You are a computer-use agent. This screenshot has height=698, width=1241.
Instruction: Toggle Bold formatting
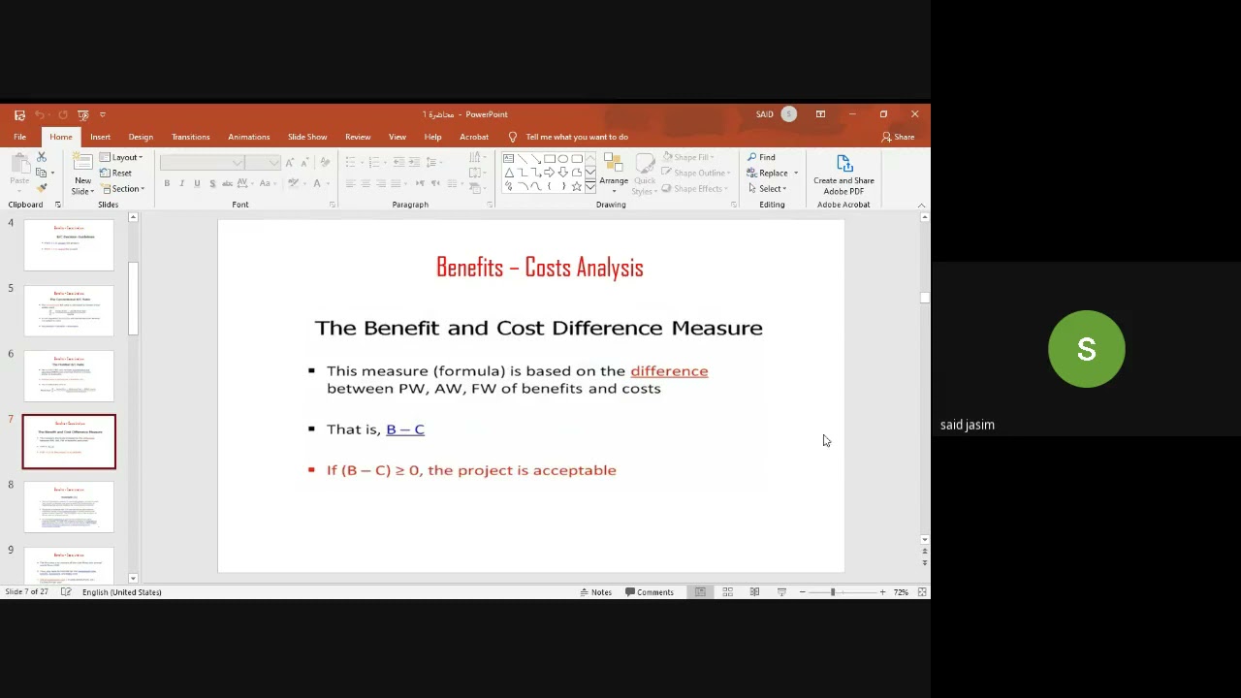click(167, 183)
